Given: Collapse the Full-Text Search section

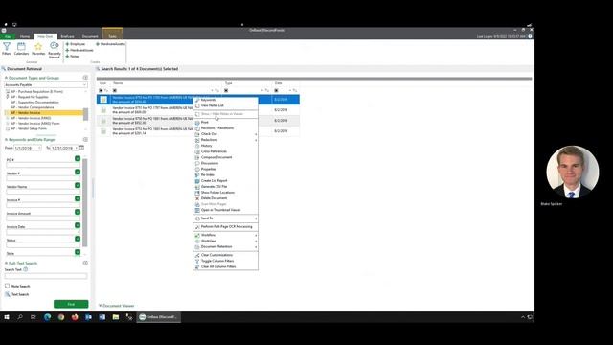Looking at the screenshot, I should point(6,264).
